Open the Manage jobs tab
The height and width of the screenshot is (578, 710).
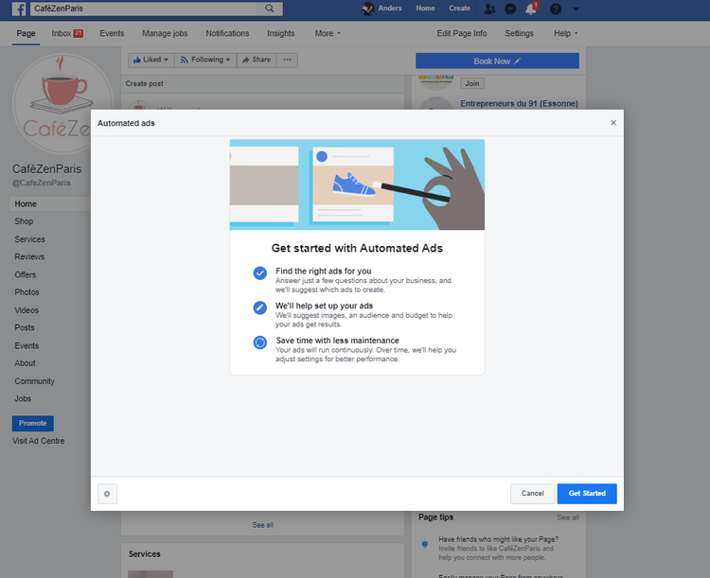point(165,33)
